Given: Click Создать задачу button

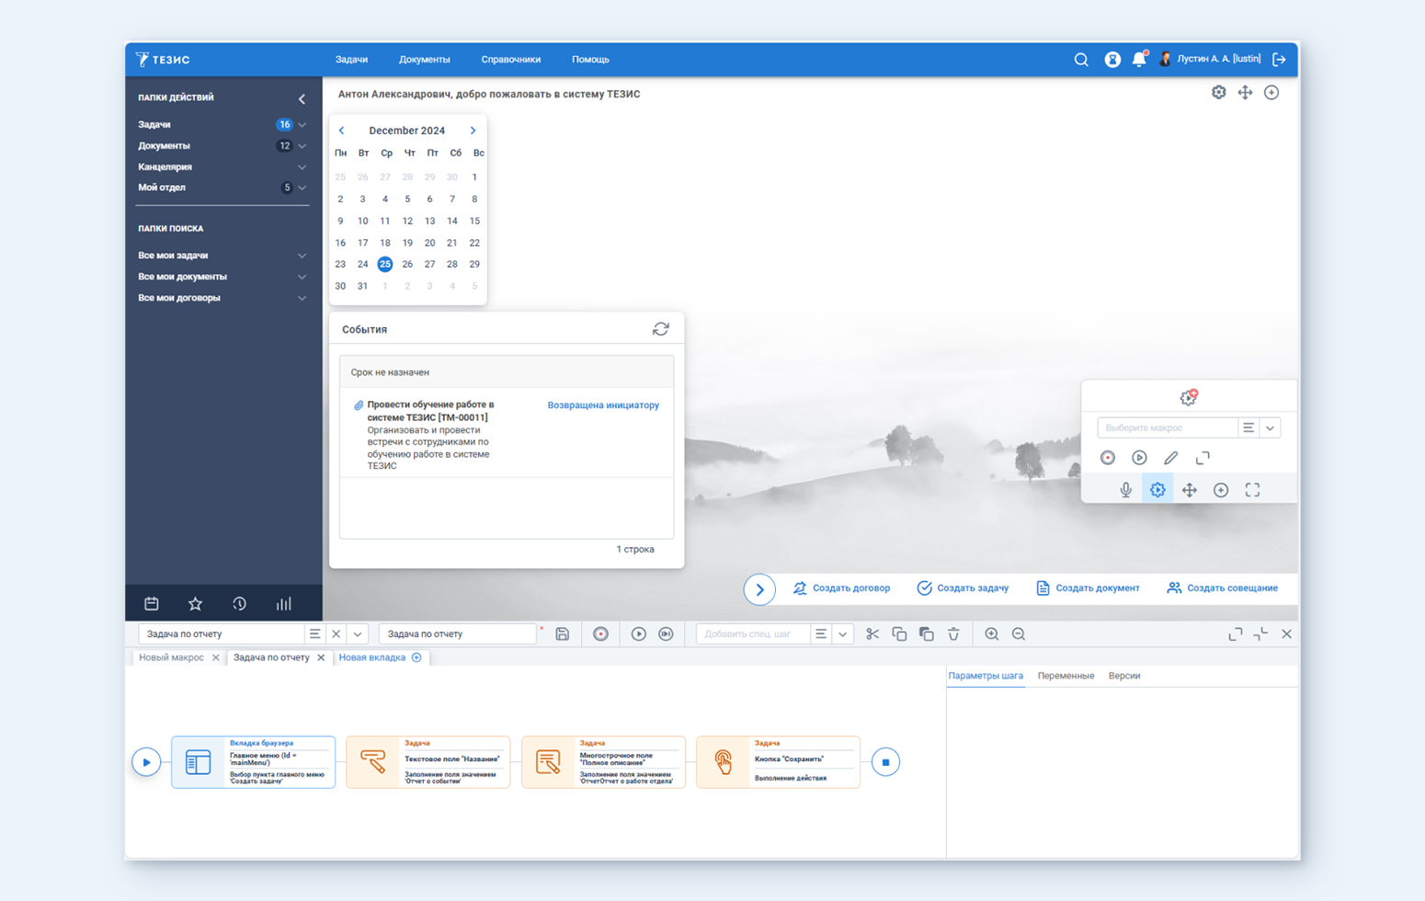Looking at the screenshot, I should pos(963,588).
